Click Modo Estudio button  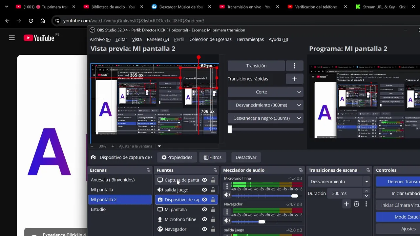(398, 217)
